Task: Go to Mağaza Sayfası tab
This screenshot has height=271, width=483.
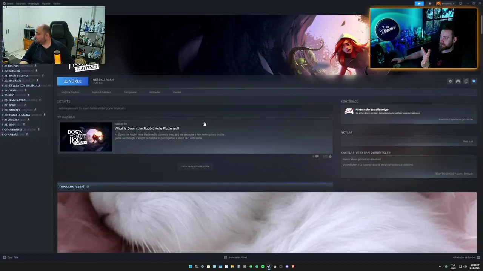Action: tap(70, 92)
